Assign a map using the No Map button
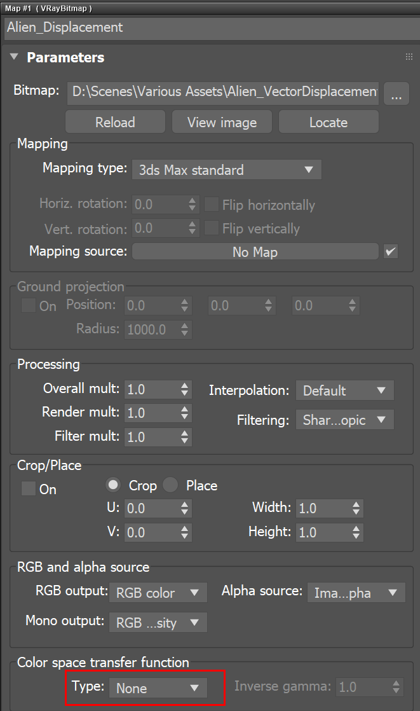Screen dimensions: 420x711 (255, 251)
